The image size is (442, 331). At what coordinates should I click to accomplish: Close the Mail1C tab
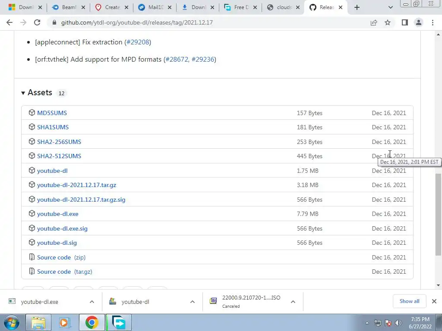(169, 7)
